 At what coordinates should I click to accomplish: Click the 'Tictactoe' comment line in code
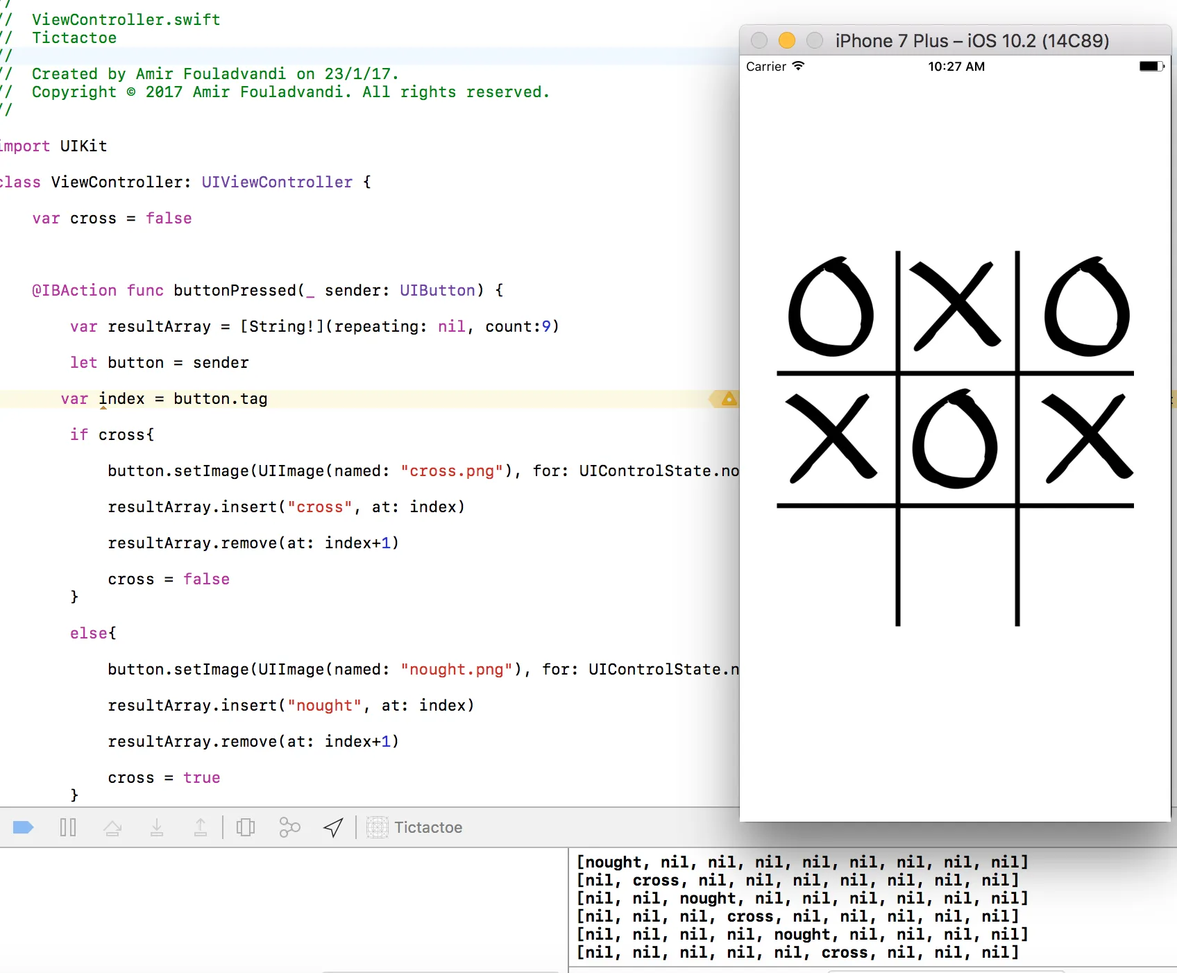point(74,37)
